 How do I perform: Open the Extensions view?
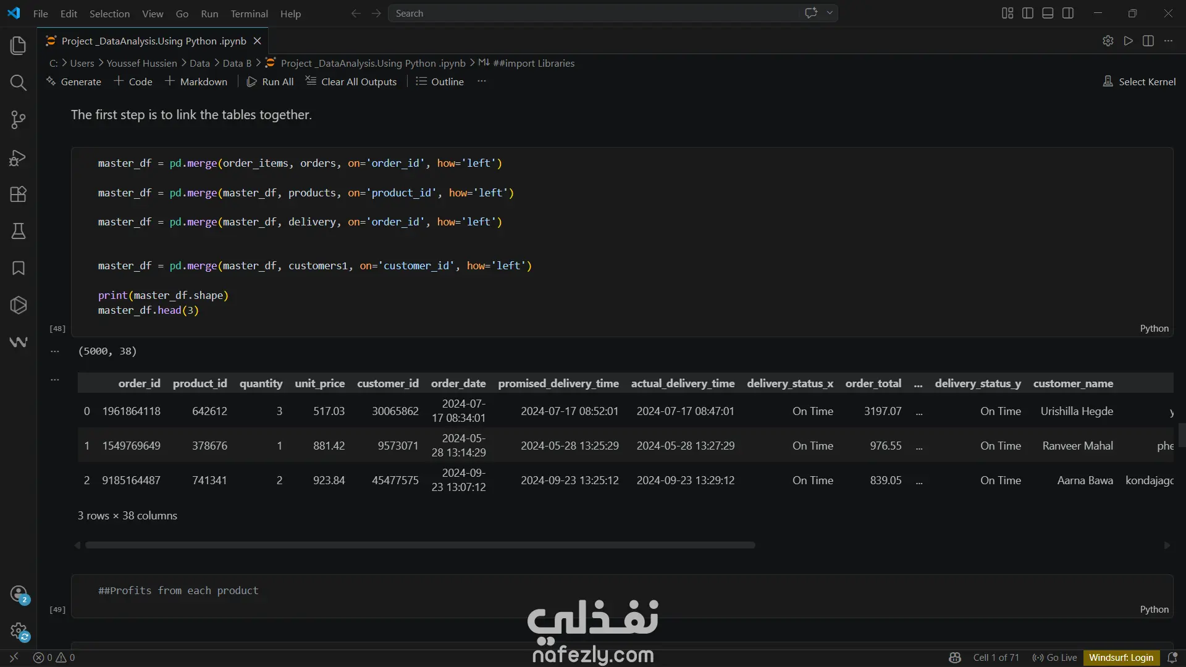point(19,194)
